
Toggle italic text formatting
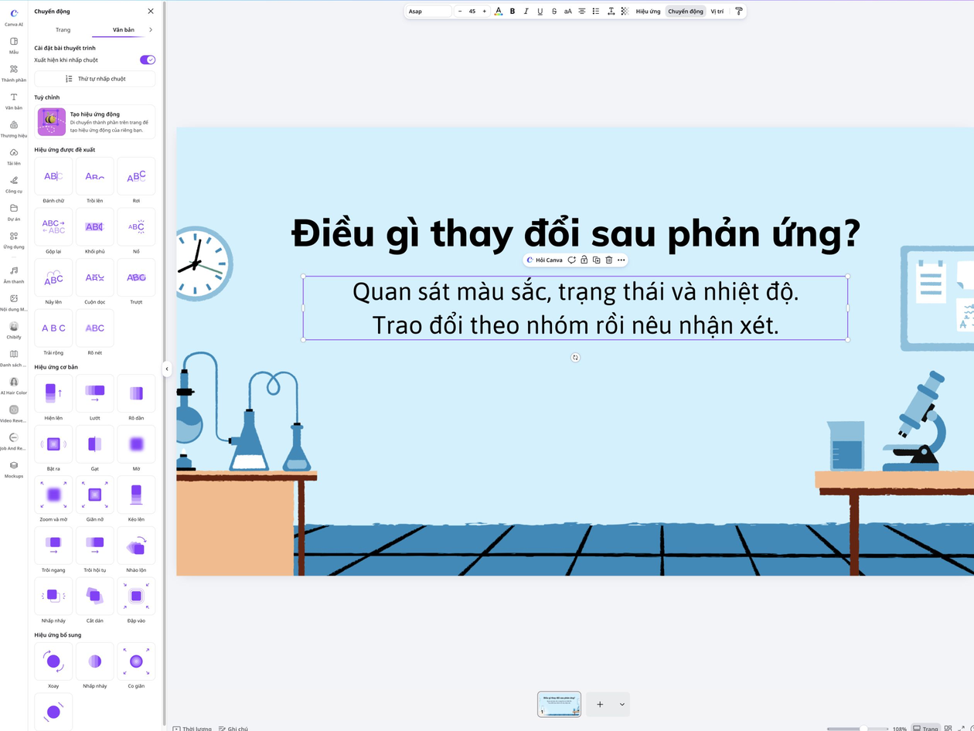tap(526, 12)
